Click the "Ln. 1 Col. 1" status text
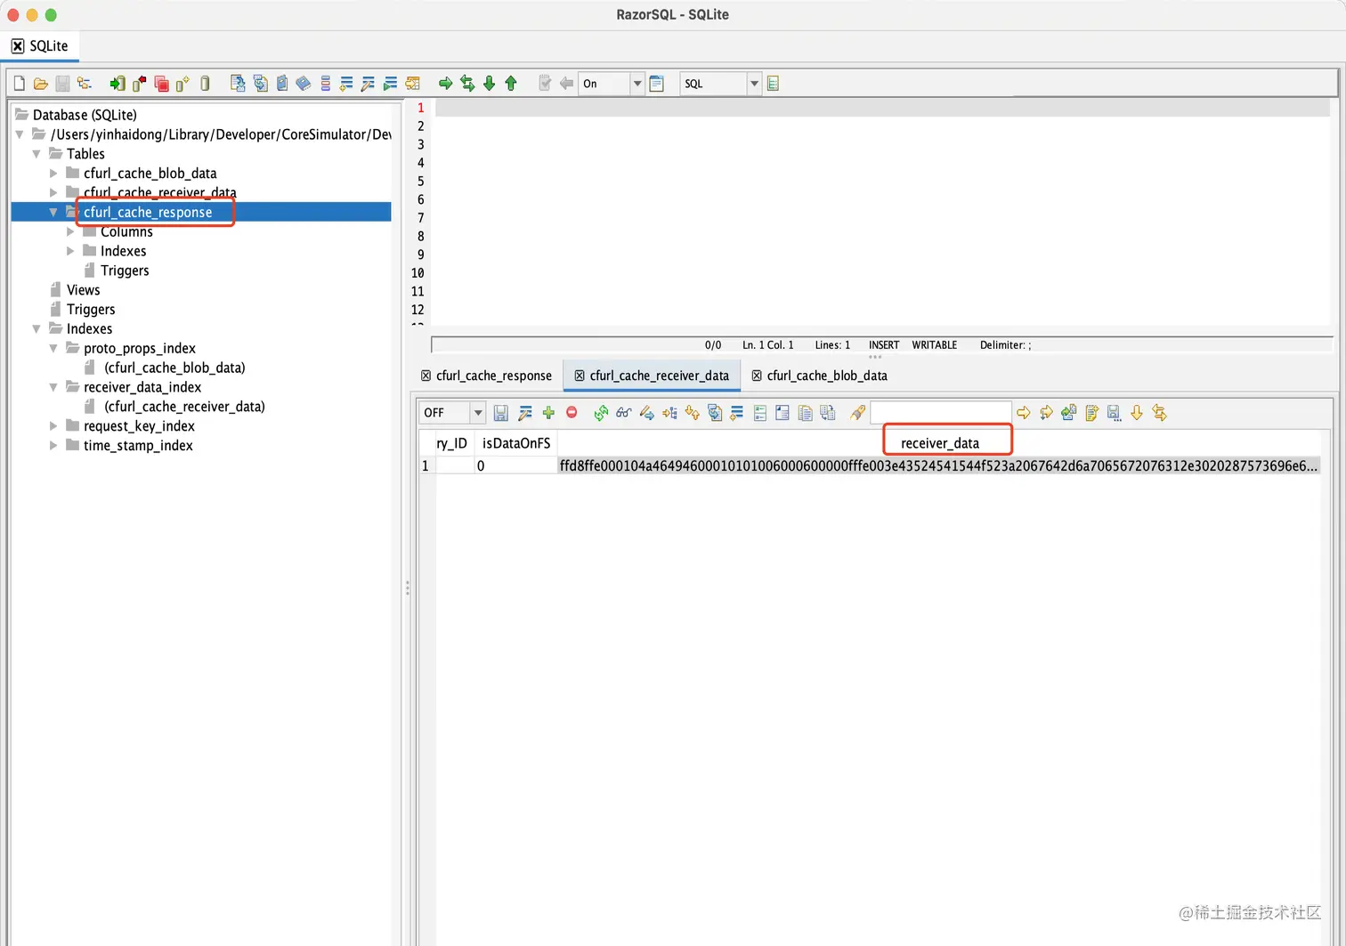This screenshot has height=946, width=1346. tap(768, 345)
